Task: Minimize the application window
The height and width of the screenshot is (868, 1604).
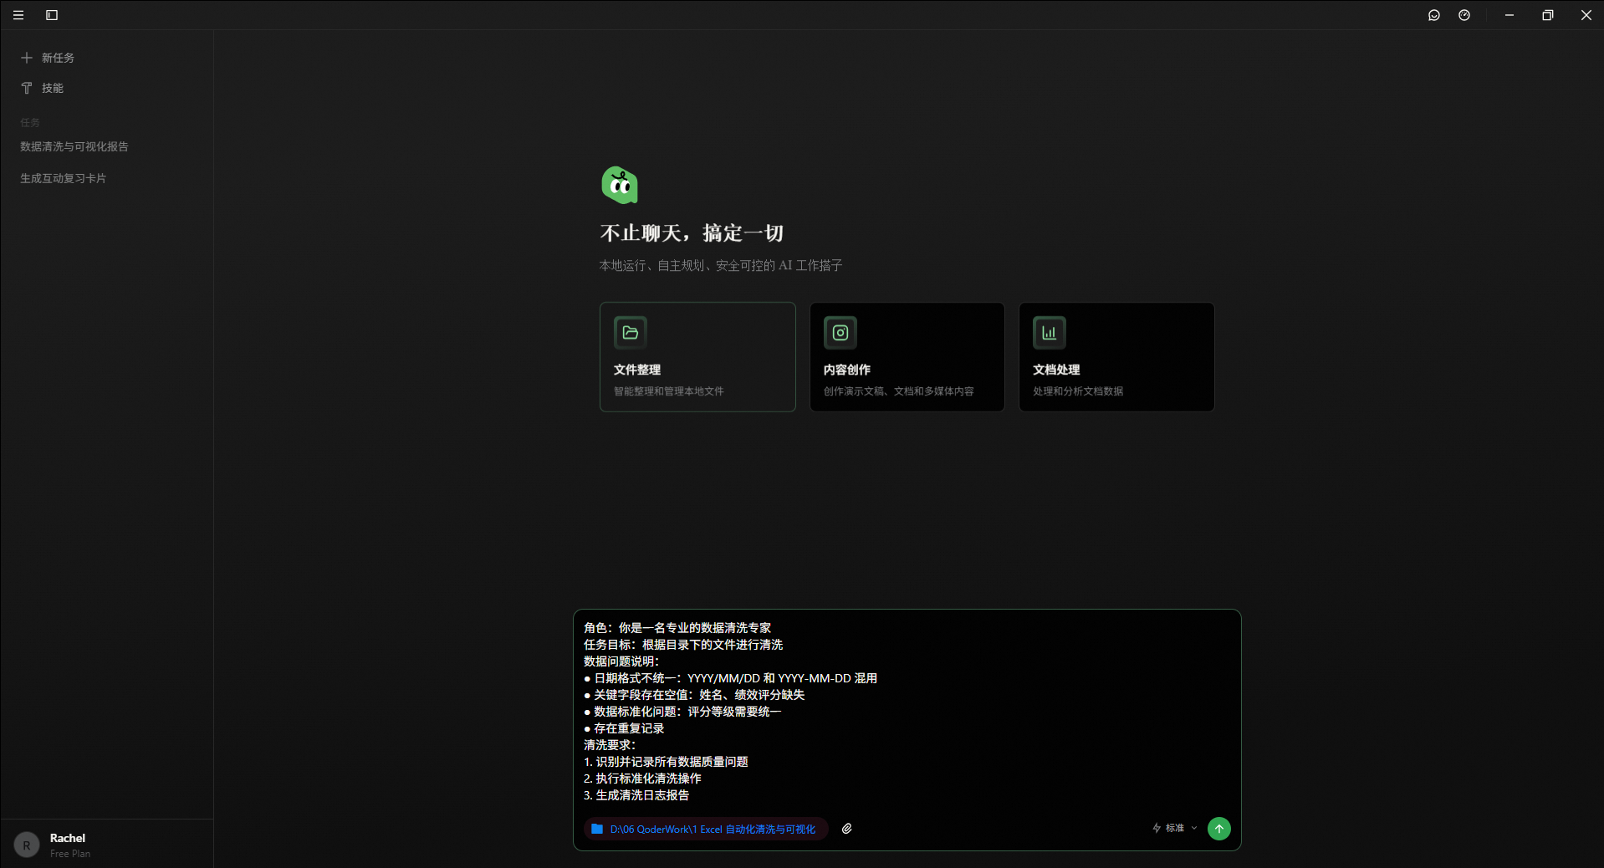Action: (1509, 15)
